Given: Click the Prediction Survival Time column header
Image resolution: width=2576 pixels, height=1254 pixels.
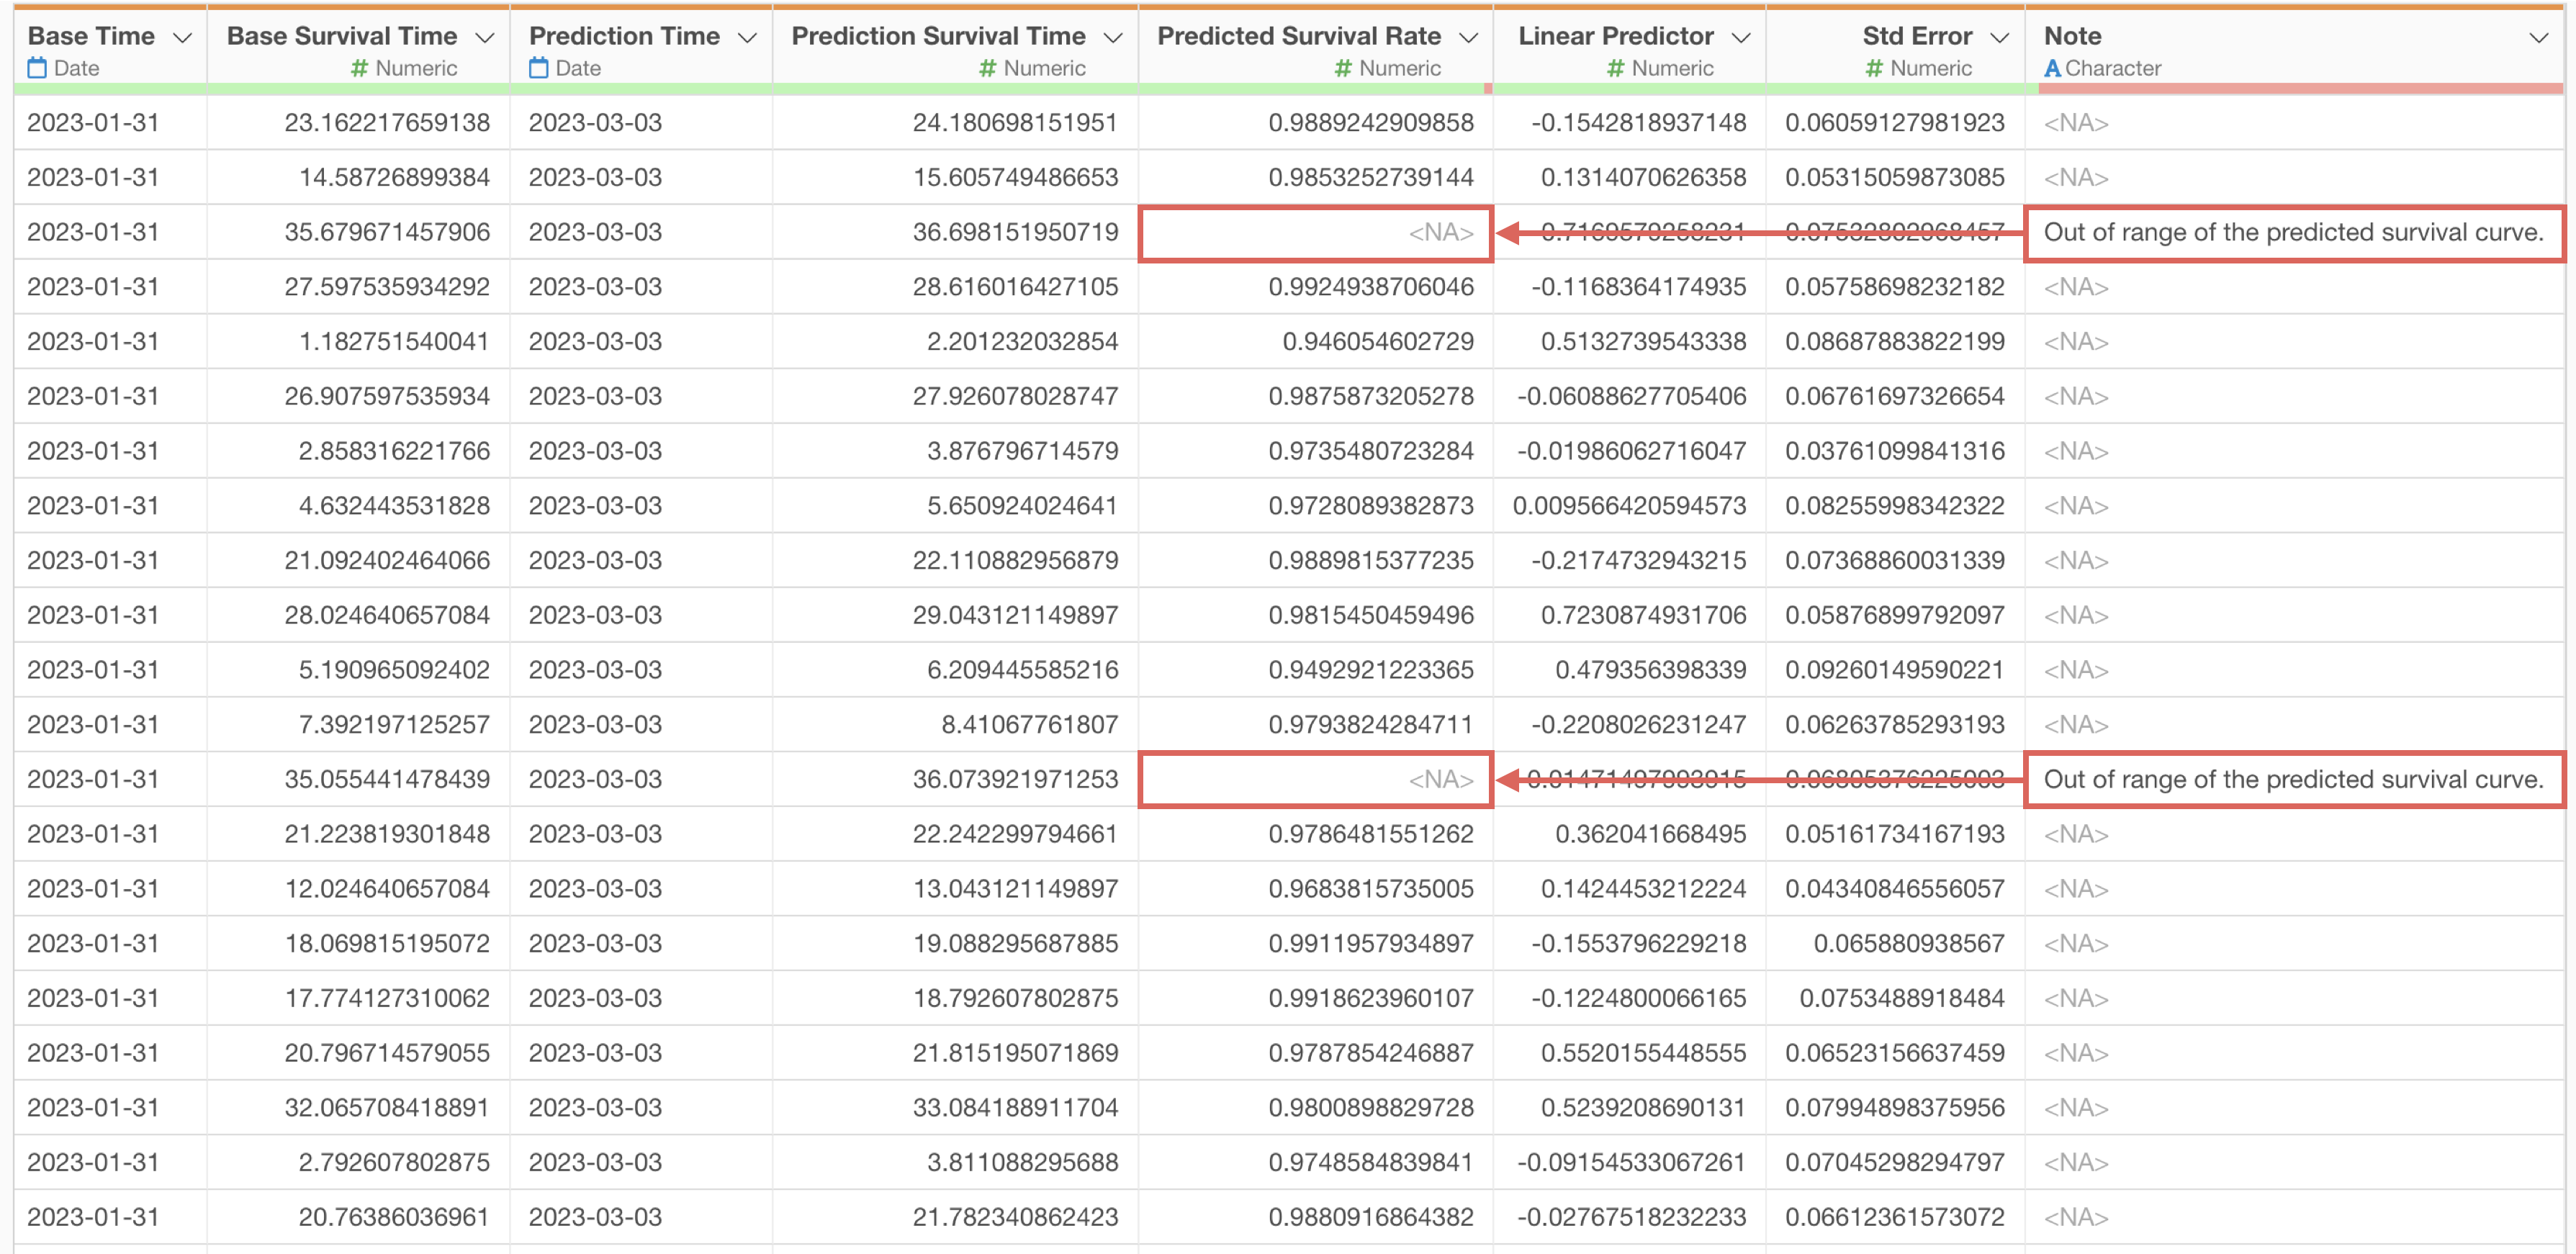Looking at the screenshot, I should [937, 36].
